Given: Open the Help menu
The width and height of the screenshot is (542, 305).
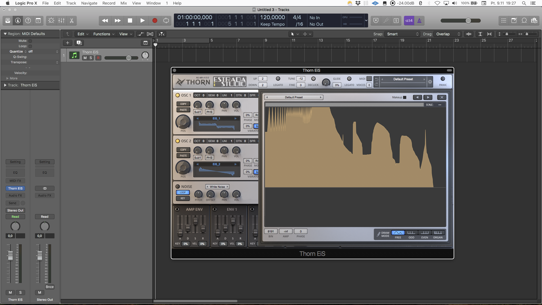Looking at the screenshot, I should click(x=177, y=3).
